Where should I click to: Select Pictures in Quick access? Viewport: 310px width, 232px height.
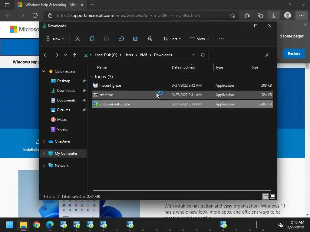(x=64, y=110)
